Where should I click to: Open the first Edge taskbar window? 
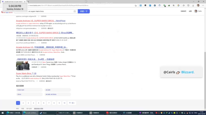pyautogui.click(x=14, y=113)
